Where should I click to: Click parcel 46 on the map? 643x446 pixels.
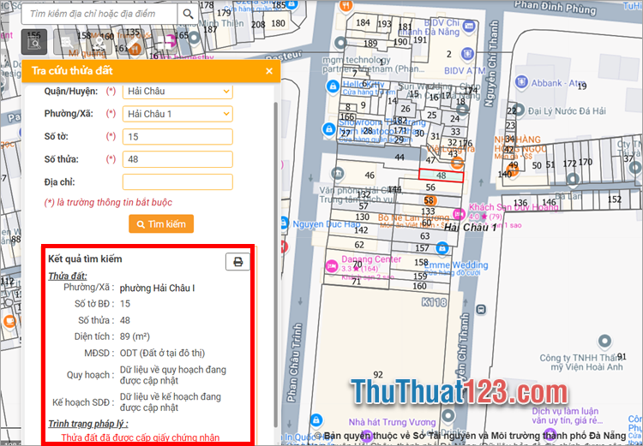pyautogui.click(x=370, y=175)
